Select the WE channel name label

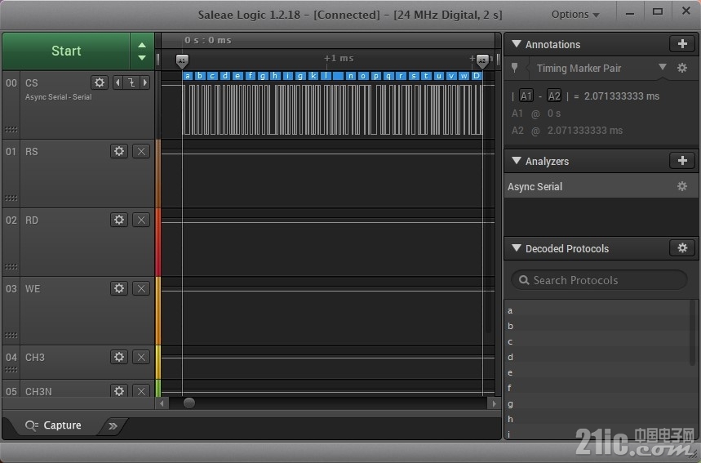(x=33, y=288)
